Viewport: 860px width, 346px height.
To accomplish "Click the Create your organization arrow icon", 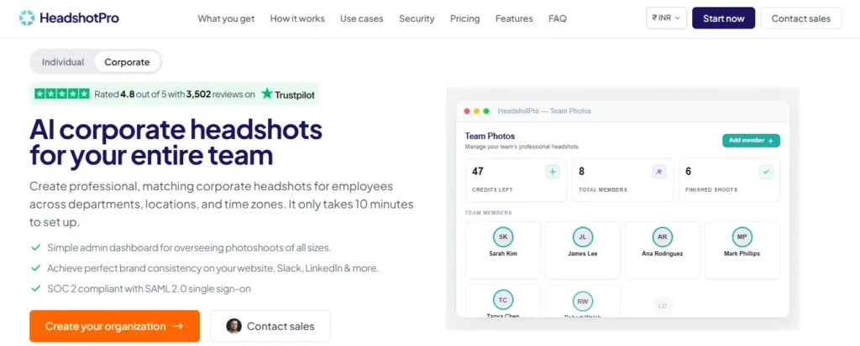I will (177, 326).
